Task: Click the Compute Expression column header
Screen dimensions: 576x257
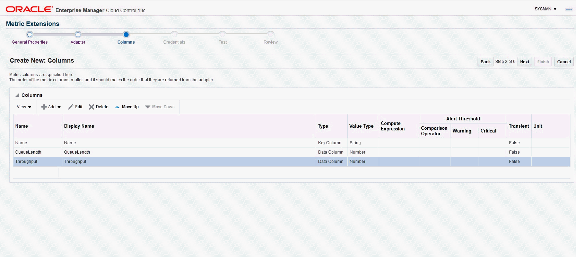Action: tap(399, 126)
